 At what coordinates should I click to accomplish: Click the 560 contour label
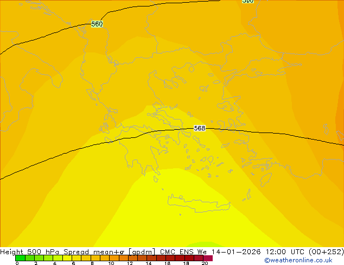[97, 24]
